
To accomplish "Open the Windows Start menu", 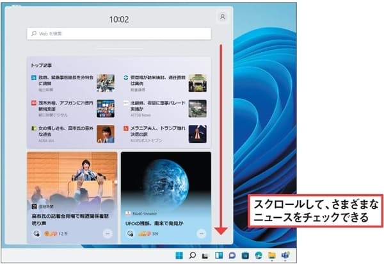I will 179,255.
